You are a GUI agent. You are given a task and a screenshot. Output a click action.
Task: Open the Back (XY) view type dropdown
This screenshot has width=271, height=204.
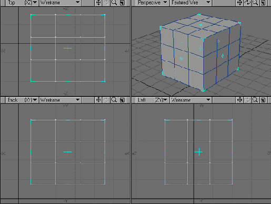coord(22,100)
